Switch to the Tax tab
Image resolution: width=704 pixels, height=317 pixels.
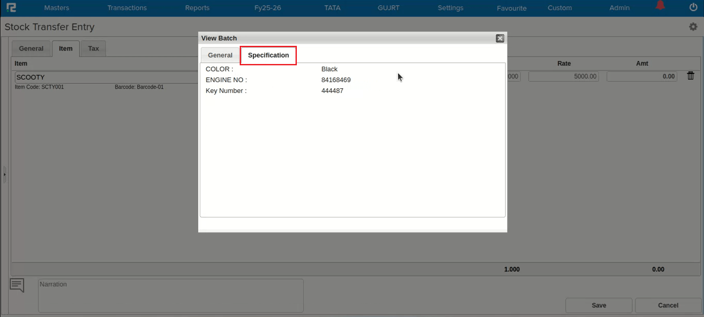[x=93, y=48]
